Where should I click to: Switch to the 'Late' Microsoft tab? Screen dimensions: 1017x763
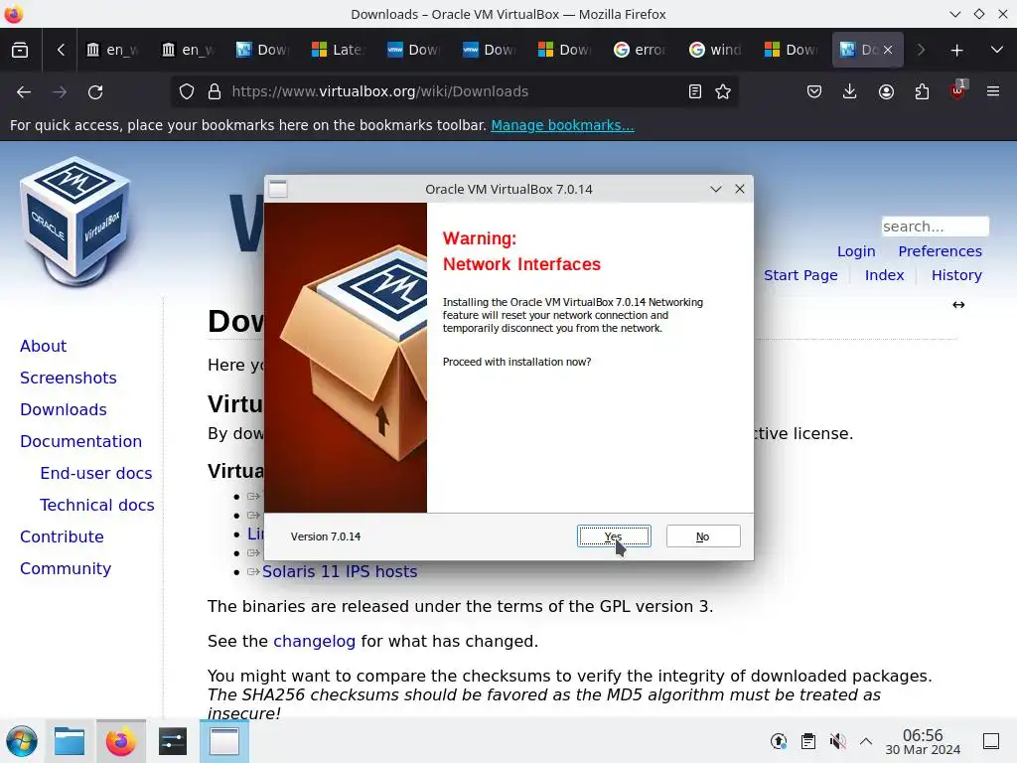point(340,50)
